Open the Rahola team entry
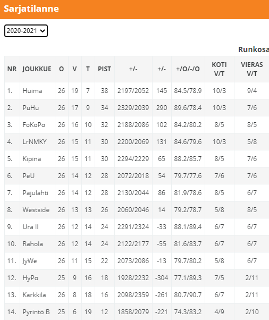This screenshot has width=269, height=320. (x=32, y=244)
